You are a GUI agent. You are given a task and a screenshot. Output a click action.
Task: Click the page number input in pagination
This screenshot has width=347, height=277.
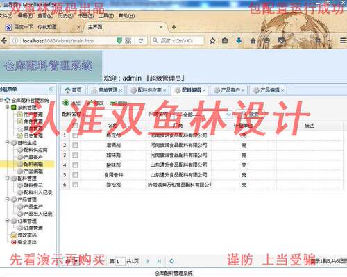(x=120, y=261)
